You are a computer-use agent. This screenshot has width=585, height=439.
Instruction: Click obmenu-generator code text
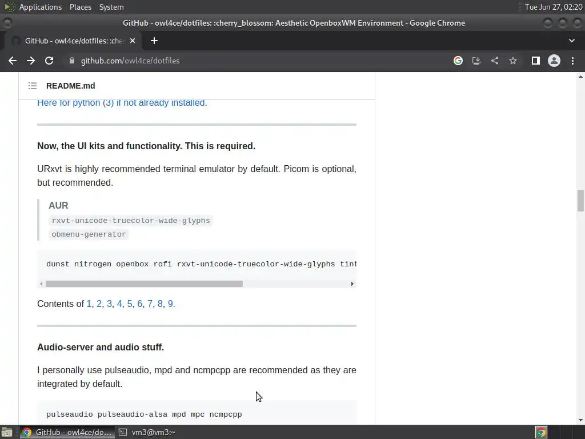pos(89,234)
